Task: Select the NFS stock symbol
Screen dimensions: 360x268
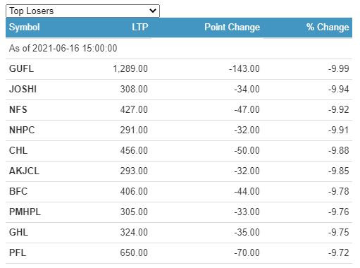Action: (x=18, y=110)
